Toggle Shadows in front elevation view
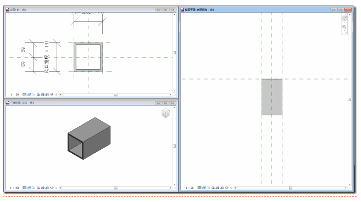The image size is (361, 202). [38, 94]
